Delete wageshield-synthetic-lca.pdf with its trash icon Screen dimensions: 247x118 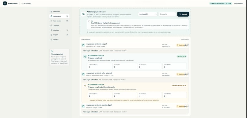click(188, 45)
